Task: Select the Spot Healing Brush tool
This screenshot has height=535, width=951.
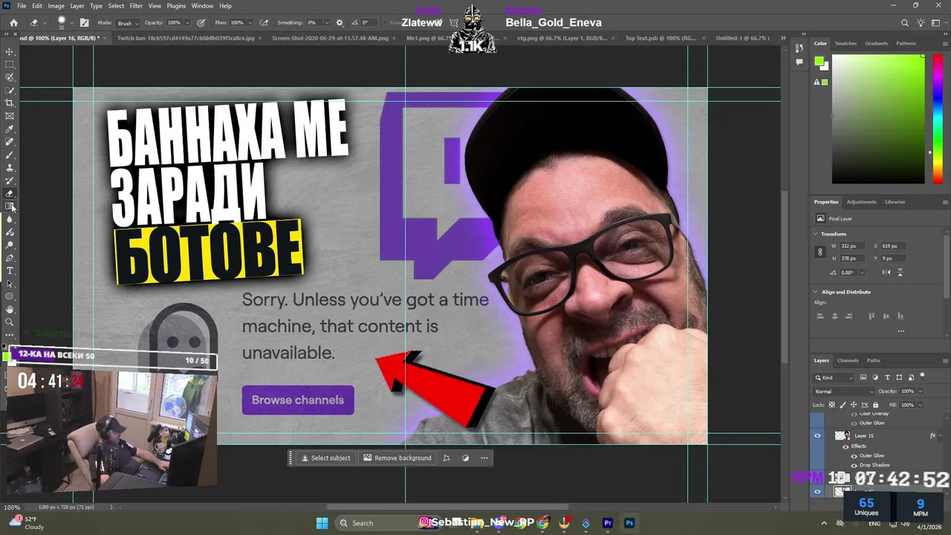Action: 10,142
